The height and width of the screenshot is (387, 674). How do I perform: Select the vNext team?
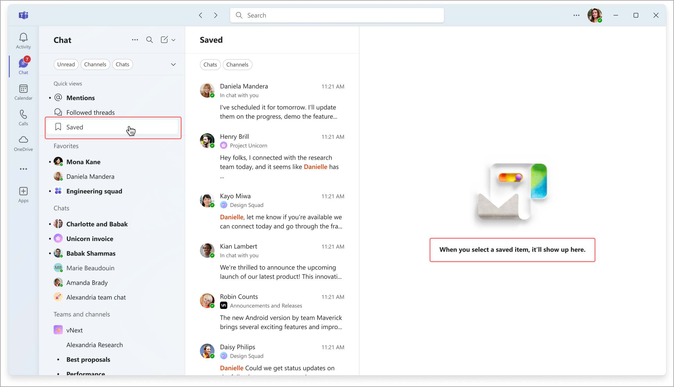(112, 330)
